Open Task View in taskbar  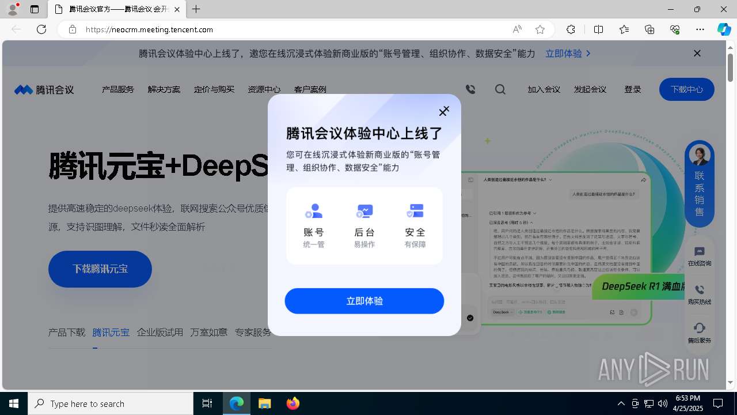[x=207, y=403]
